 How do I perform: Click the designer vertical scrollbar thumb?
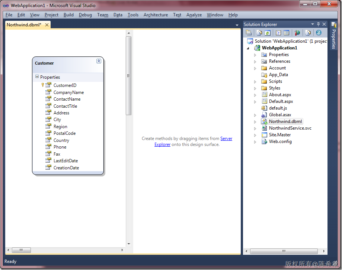(129, 76)
